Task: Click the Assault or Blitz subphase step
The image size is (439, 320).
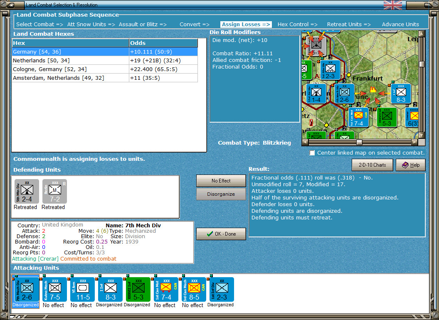Action: point(143,25)
